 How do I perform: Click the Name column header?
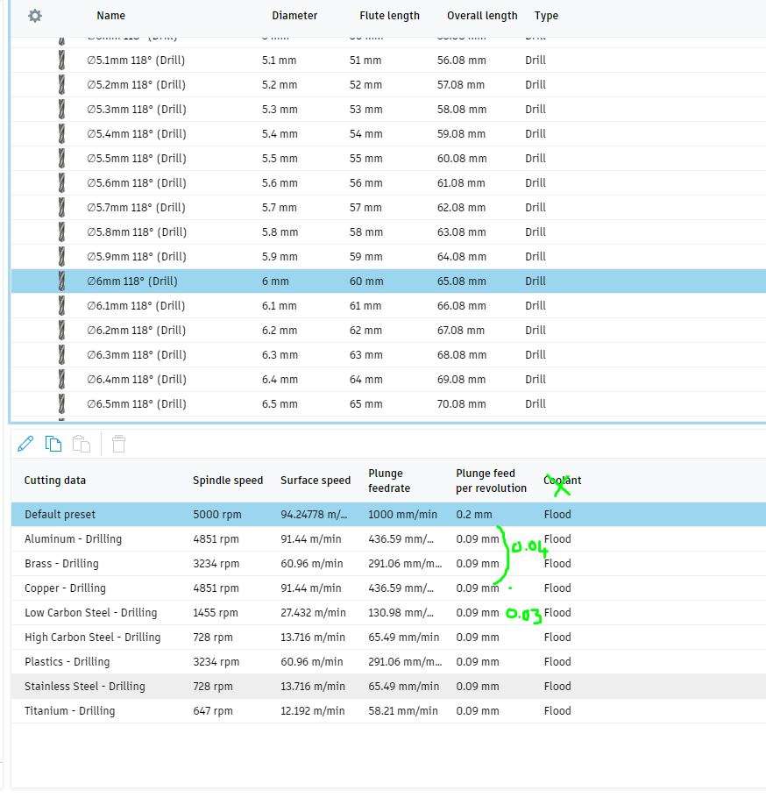(x=111, y=16)
